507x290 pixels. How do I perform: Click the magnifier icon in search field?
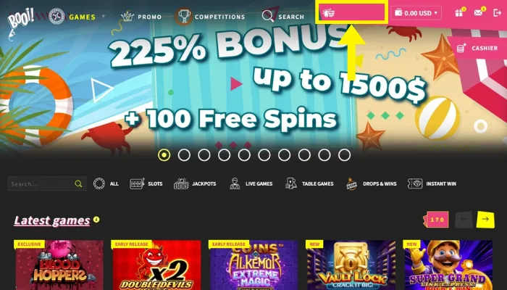tap(78, 184)
